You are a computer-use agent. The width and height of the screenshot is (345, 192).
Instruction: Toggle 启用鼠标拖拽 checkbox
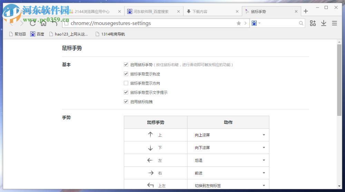click(126, 102)
